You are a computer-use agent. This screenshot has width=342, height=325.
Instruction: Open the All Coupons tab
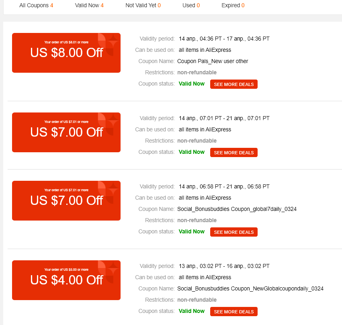36,5
